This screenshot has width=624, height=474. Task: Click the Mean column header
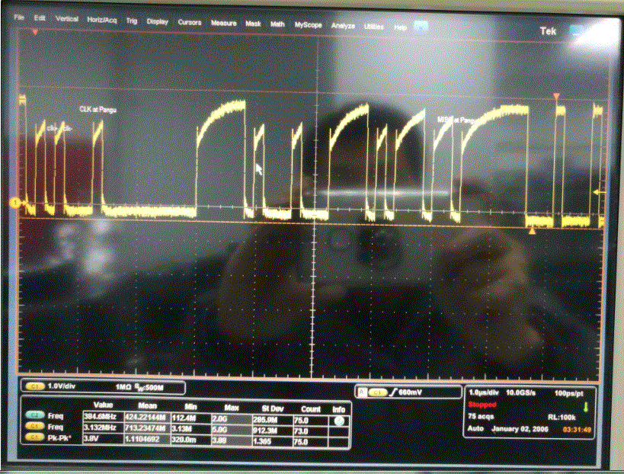point(147,406)
